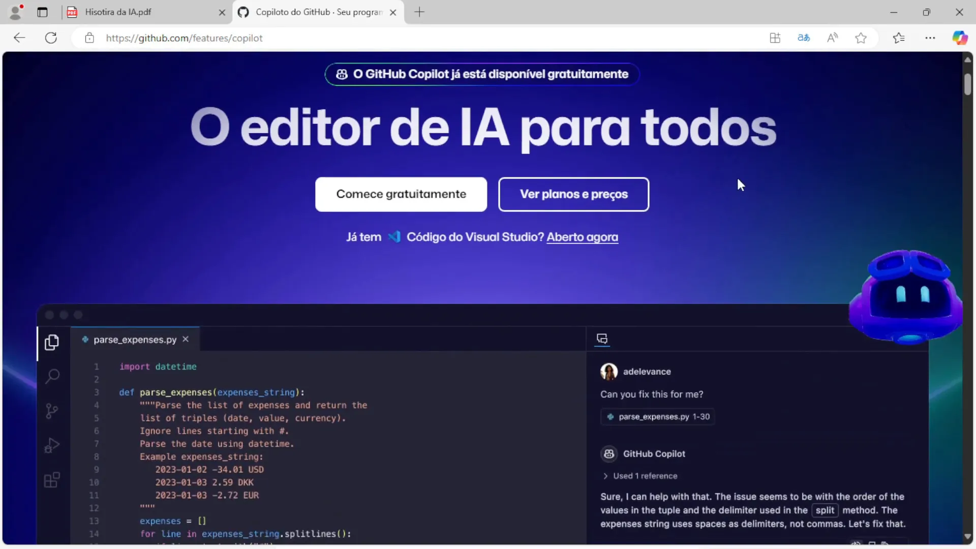Image resolution: width=976 pixels, height=549 pixels.
Task: Click the 'def parse_expenses' code line
Action: 212,392
